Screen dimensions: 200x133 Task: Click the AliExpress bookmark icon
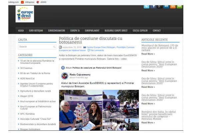(x=22, y=2)
